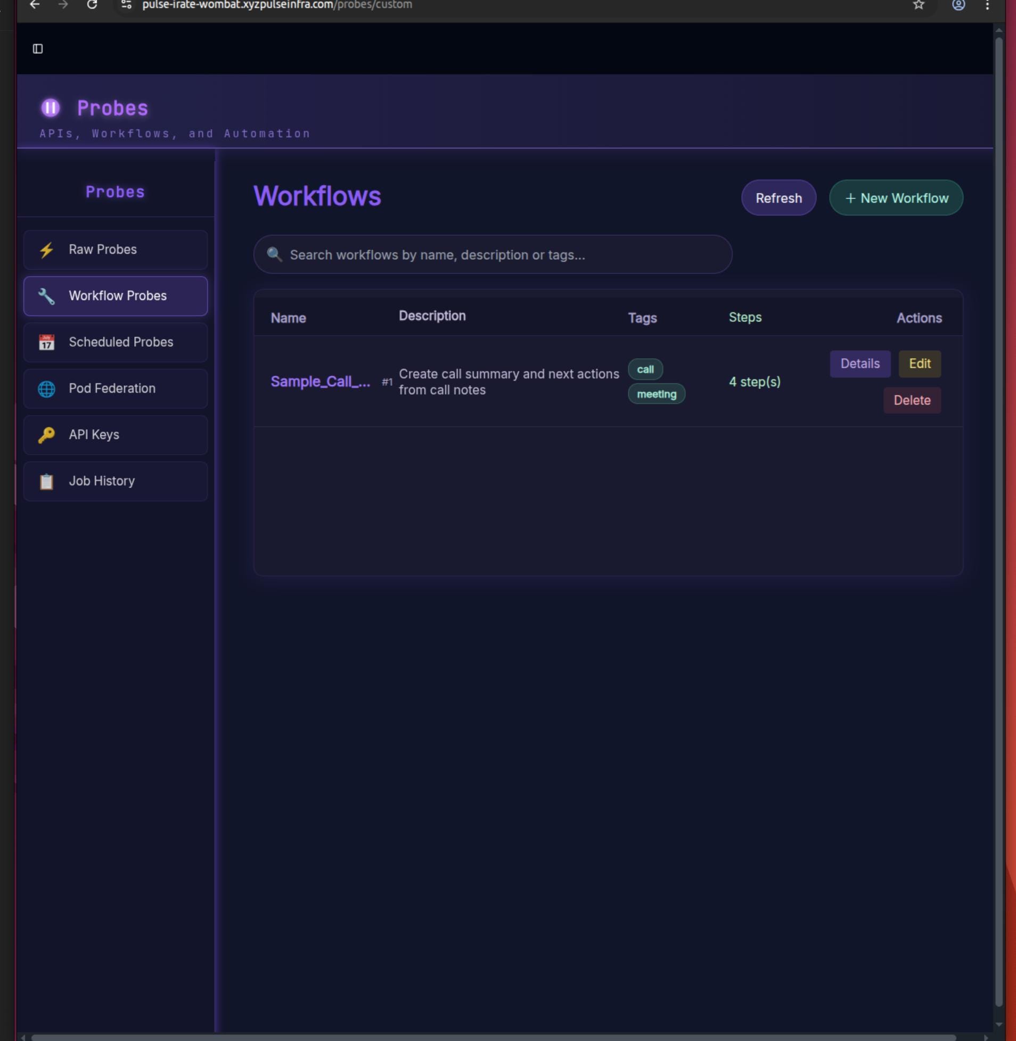
Task: Click the magnifying glass search icon
Action: tap(274, 254)
